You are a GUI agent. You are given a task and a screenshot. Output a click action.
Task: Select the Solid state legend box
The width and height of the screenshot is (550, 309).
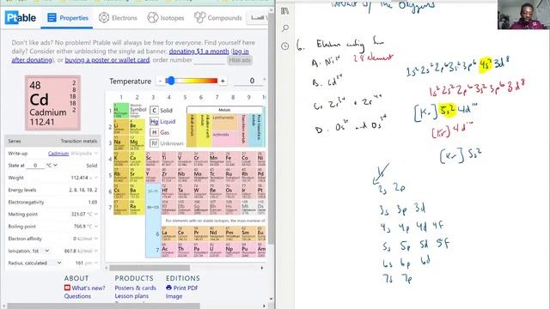point(154,111)
